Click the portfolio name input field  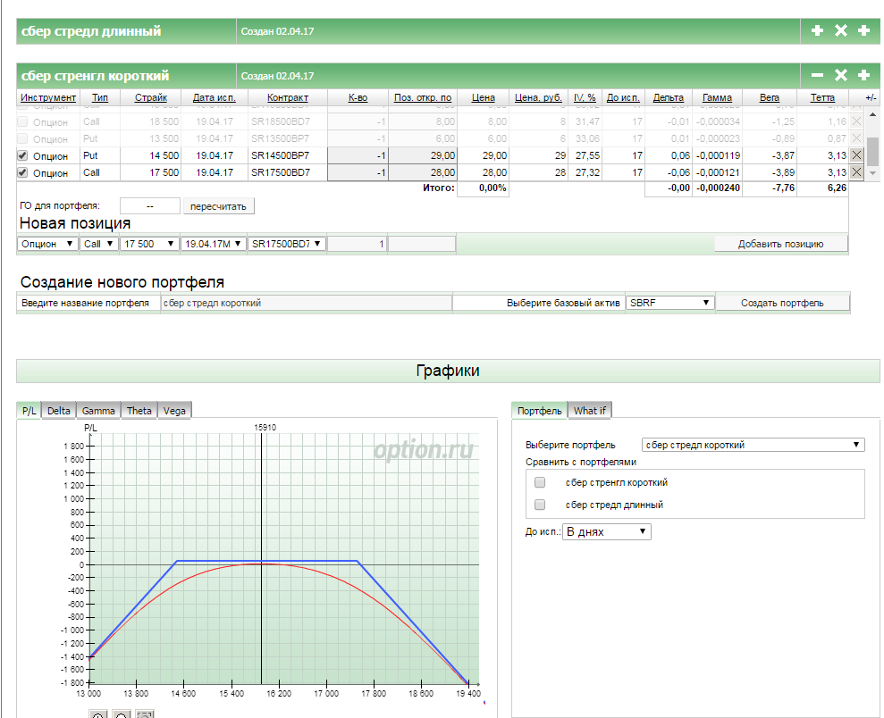(305, 303)
